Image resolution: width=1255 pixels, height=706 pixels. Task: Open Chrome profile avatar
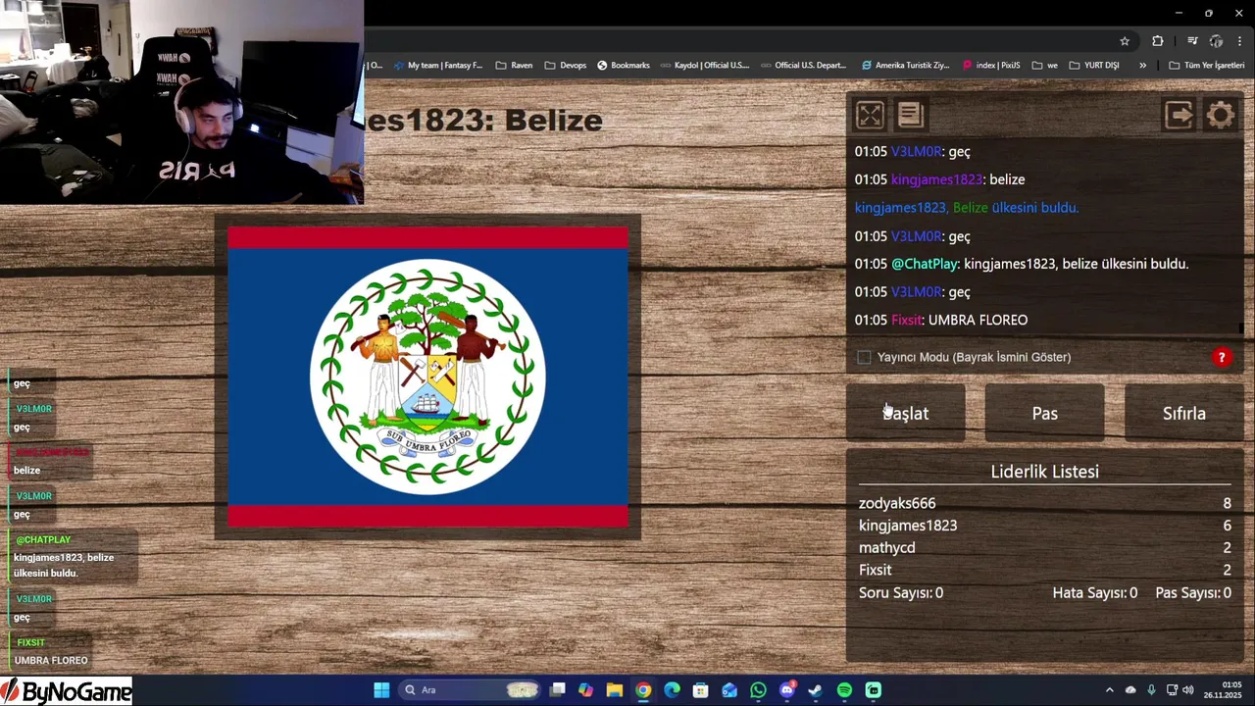pos(1217,41)
